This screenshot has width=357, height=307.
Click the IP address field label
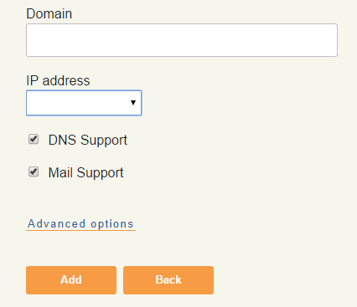pos(58,81)
